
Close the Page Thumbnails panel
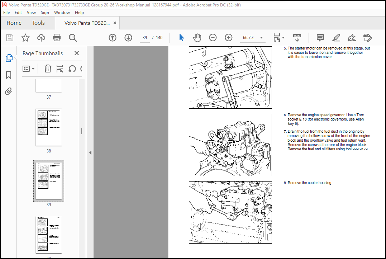click(x=77, y=53)
